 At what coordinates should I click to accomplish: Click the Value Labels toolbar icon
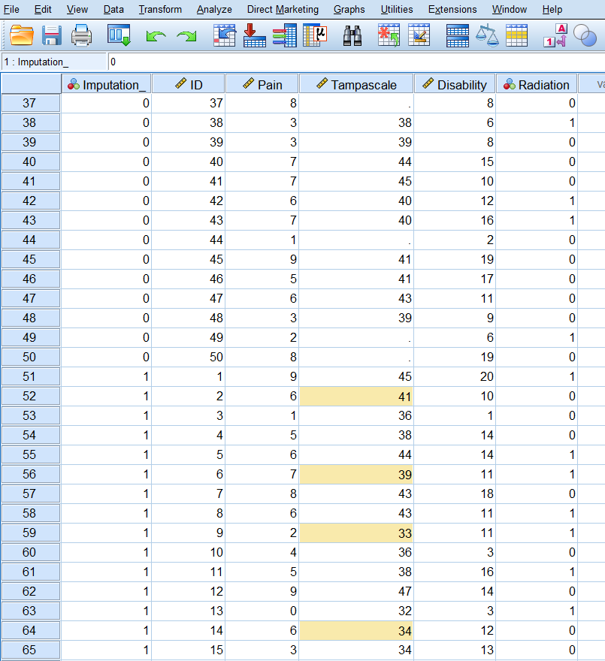pos(555,35)
